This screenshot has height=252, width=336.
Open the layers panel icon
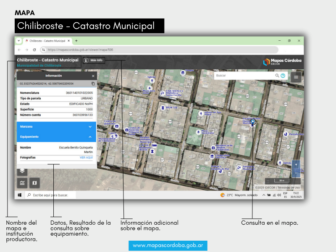pos(22,171)
